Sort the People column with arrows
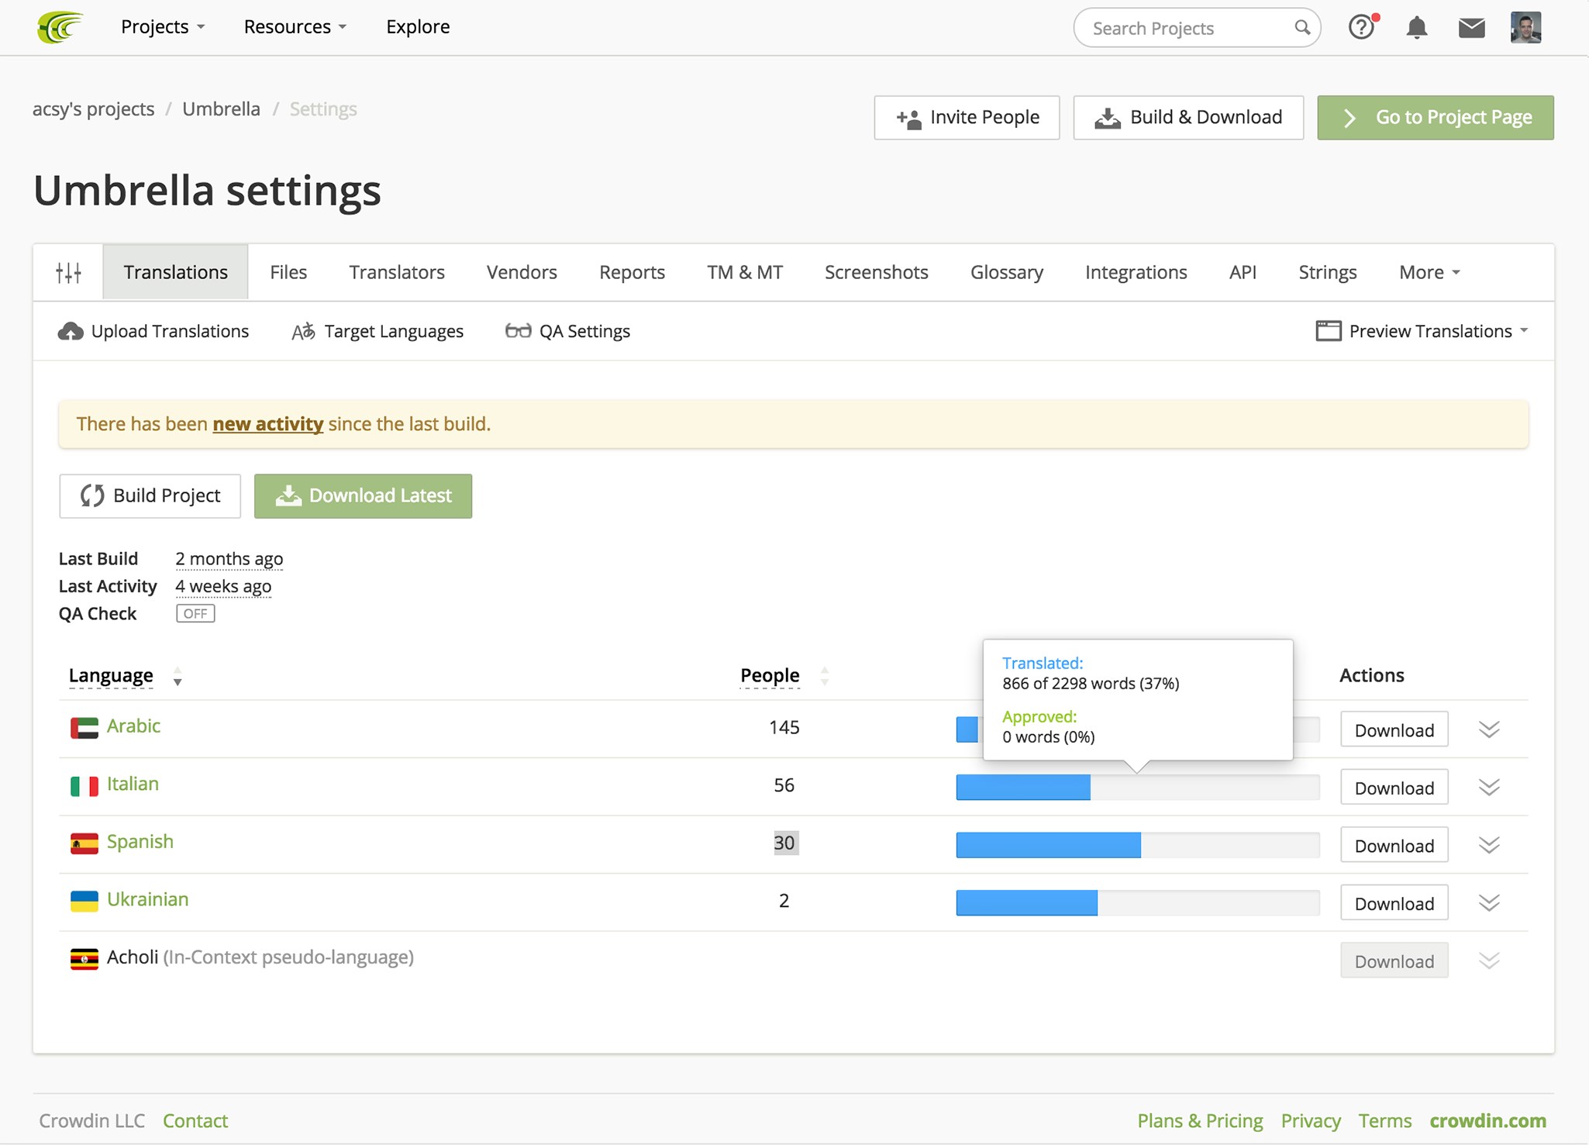Screen dimensions: 1589x1145 [x=824, y=677]
